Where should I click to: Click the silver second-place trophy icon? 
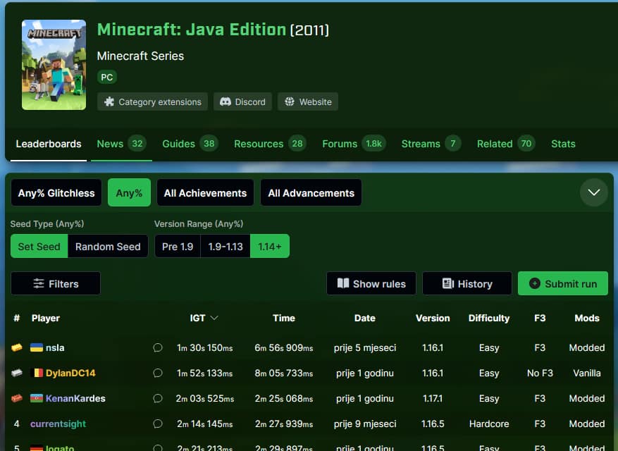coord(17,373)
